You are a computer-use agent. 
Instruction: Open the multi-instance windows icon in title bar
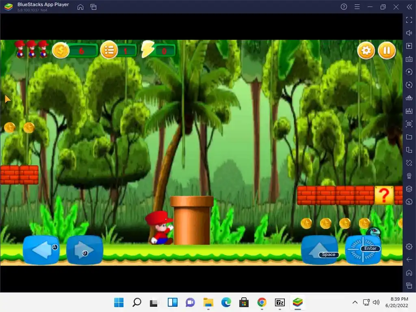pos(93,7)
